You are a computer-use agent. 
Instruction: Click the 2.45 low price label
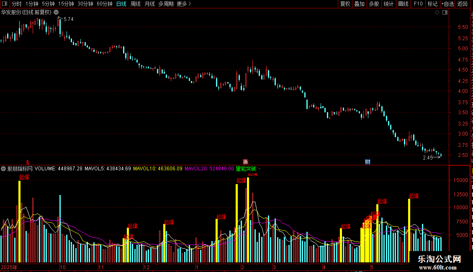428,157
